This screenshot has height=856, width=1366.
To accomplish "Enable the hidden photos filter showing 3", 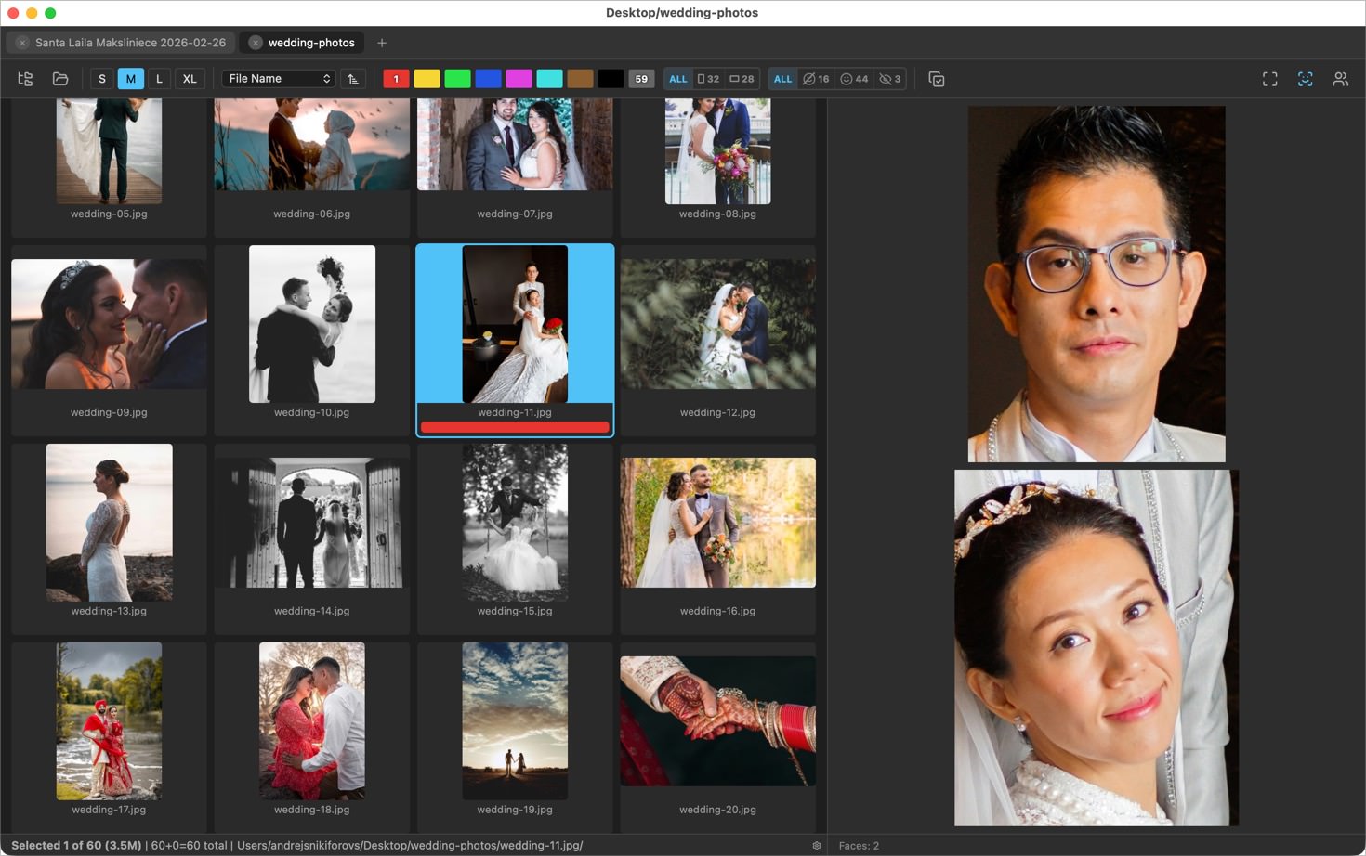I will [888, 78].
